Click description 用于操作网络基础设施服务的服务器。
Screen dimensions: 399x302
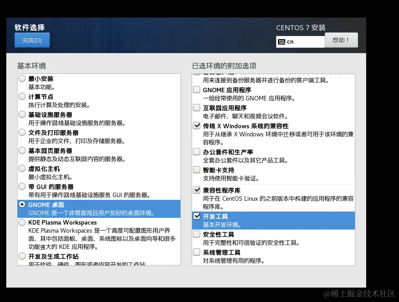coord(77,123)
